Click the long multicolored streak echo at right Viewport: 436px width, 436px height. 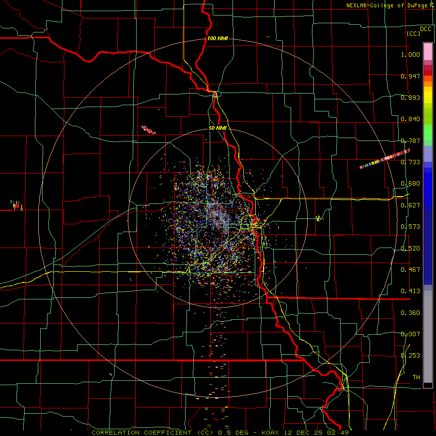[x=385, y=159]
